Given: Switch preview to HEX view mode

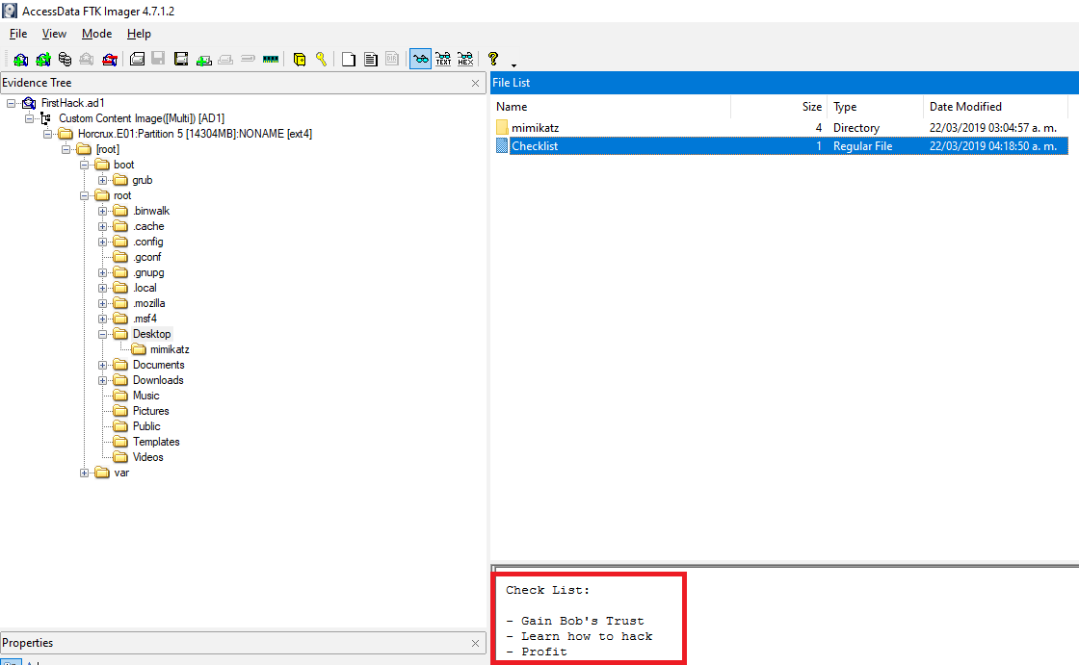Looking at the screenshot, I should pos(465,59).
